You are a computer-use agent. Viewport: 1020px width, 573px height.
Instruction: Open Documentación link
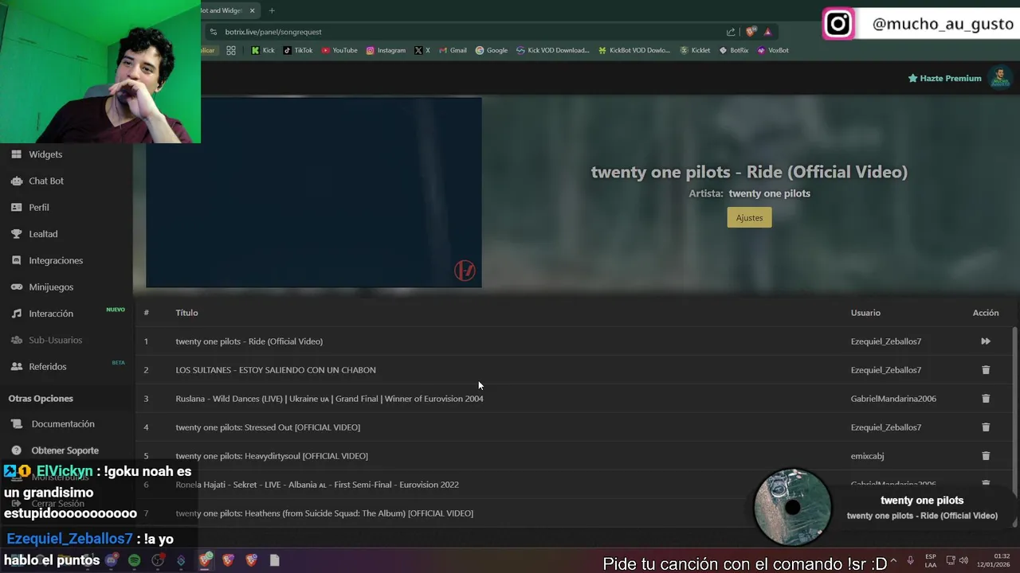coord(63,424)
